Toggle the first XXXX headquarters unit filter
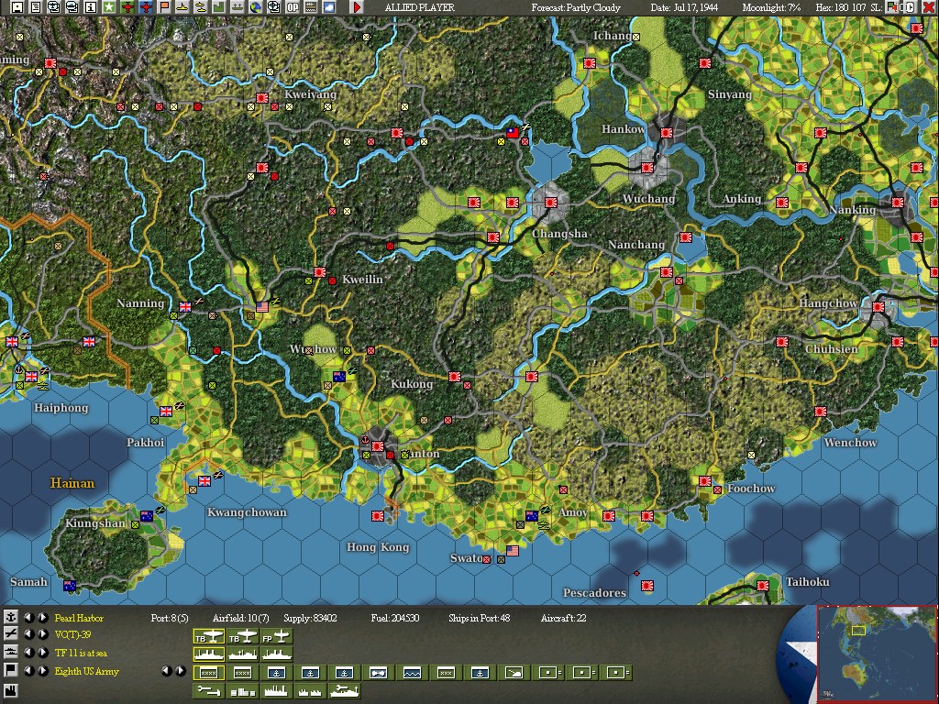This screenshot has width=939, height=704. point(209,673)
